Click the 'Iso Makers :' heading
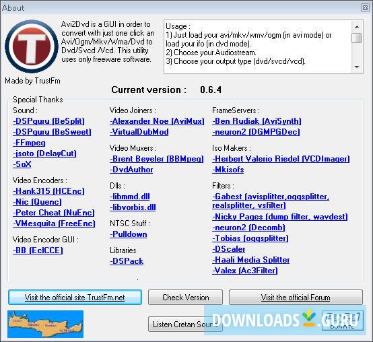 coord(231,148)
